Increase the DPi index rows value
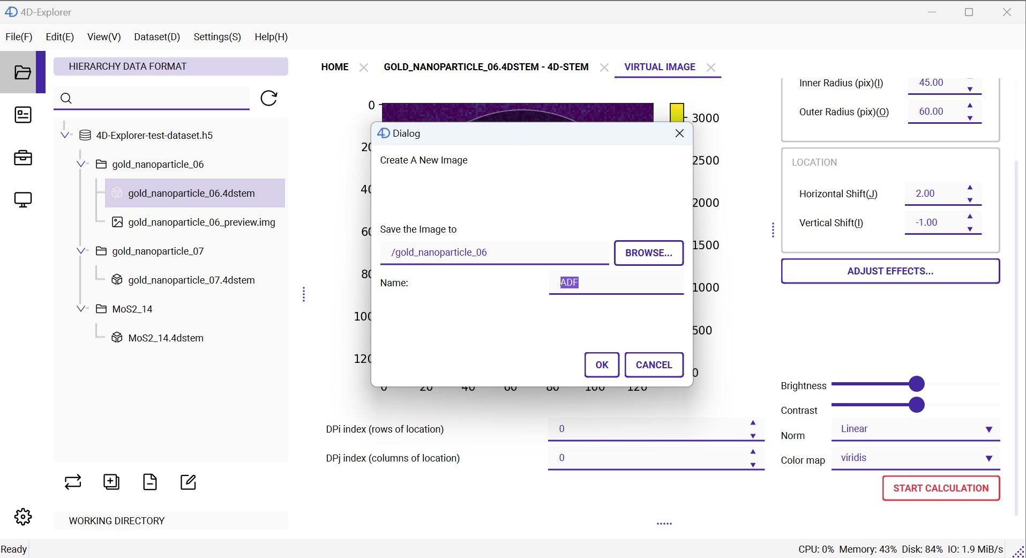The width and height of the screenshot is (1026, 558). click(753, 423)
